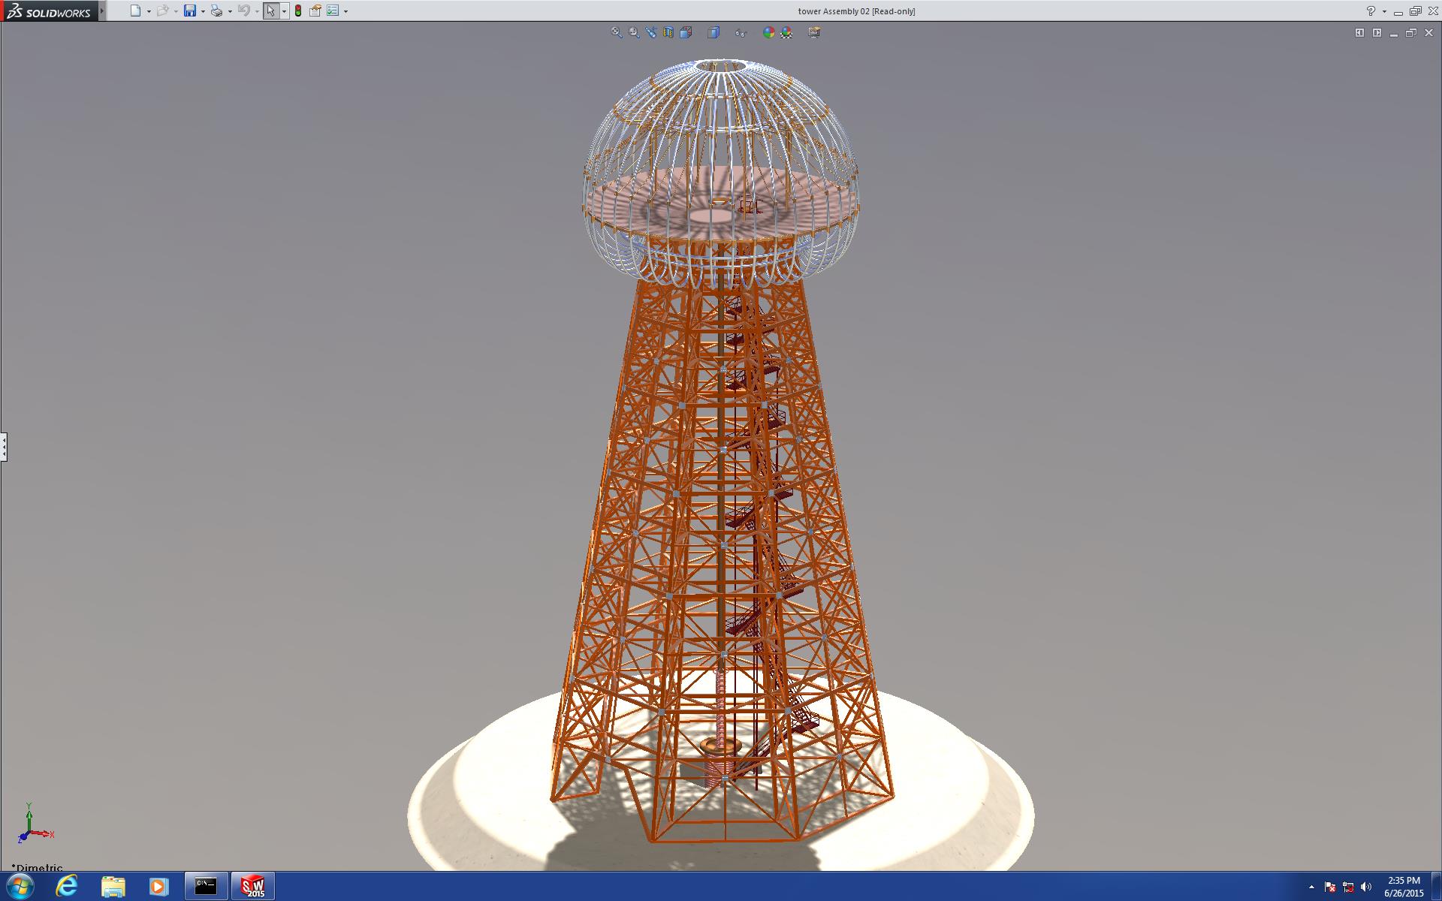This screenshot has width=1442, height=901.
Task: Open SolidWorks 2015 in the taskbar
Action: click(252, 886)
